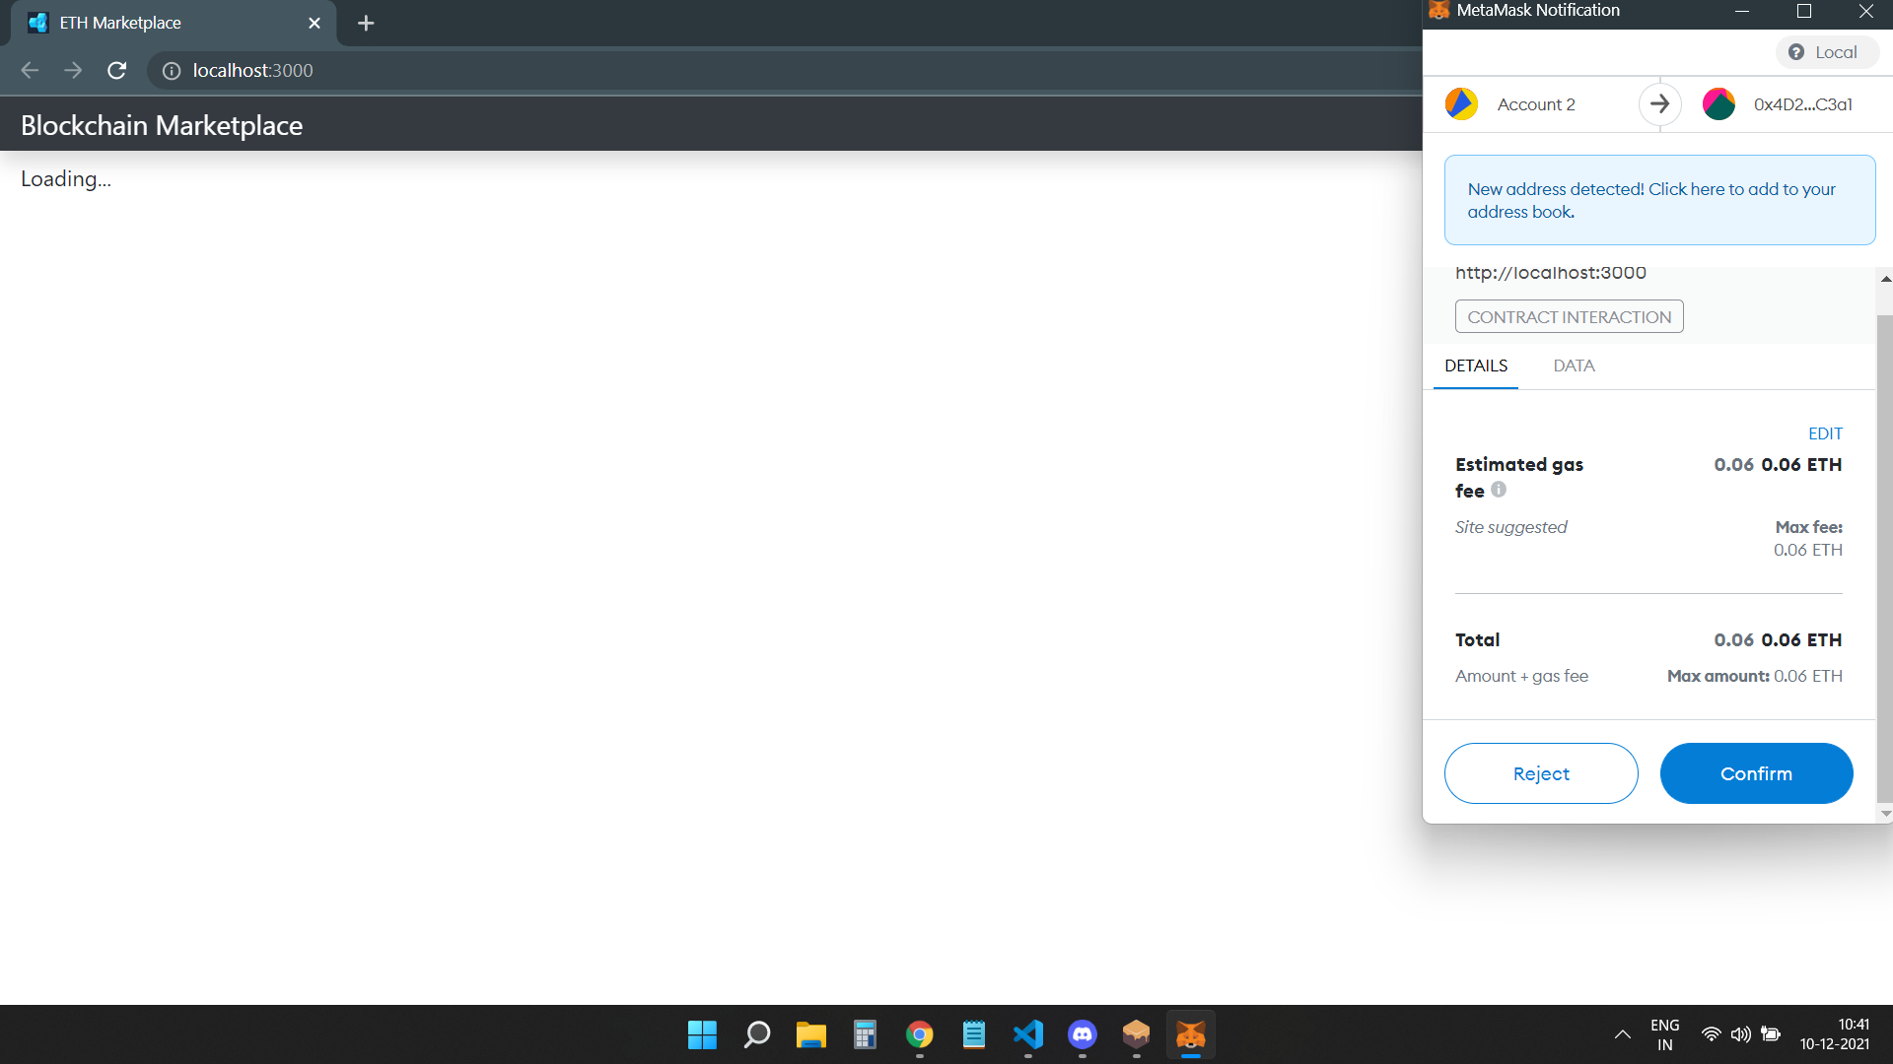Open Discord from the taskbar
This screenshot has height=1064, width=1893.
tap(1082, 1034)
